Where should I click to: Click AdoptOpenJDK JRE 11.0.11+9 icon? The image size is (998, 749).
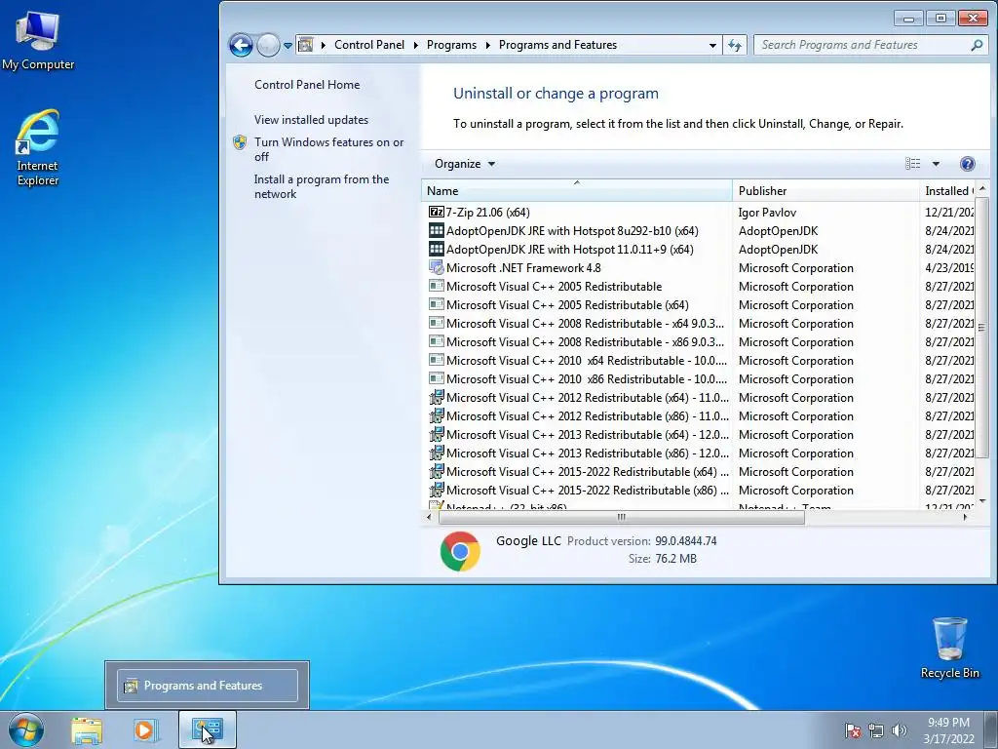[436, 249]
